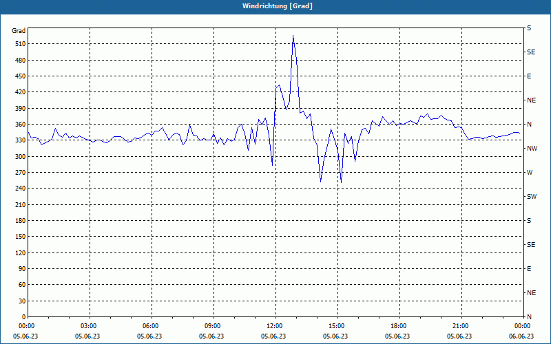Click the 300 y-axis label
Viewport: 551px width, 344px height.
coord(21,156)
